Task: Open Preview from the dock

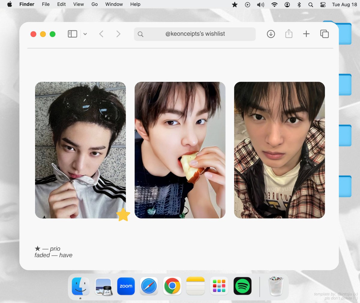Action: click(x=103, y=286)
